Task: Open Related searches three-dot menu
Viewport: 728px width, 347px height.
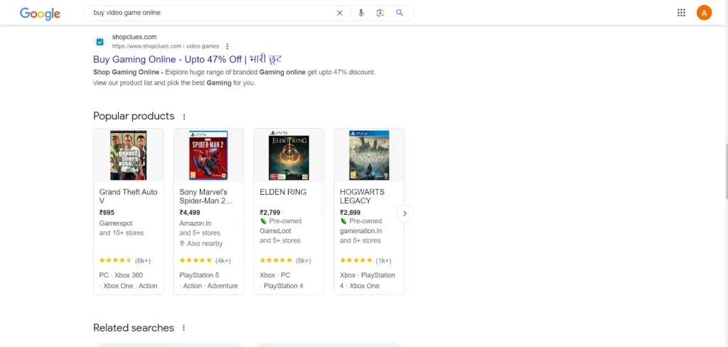Action: point(183,328)
